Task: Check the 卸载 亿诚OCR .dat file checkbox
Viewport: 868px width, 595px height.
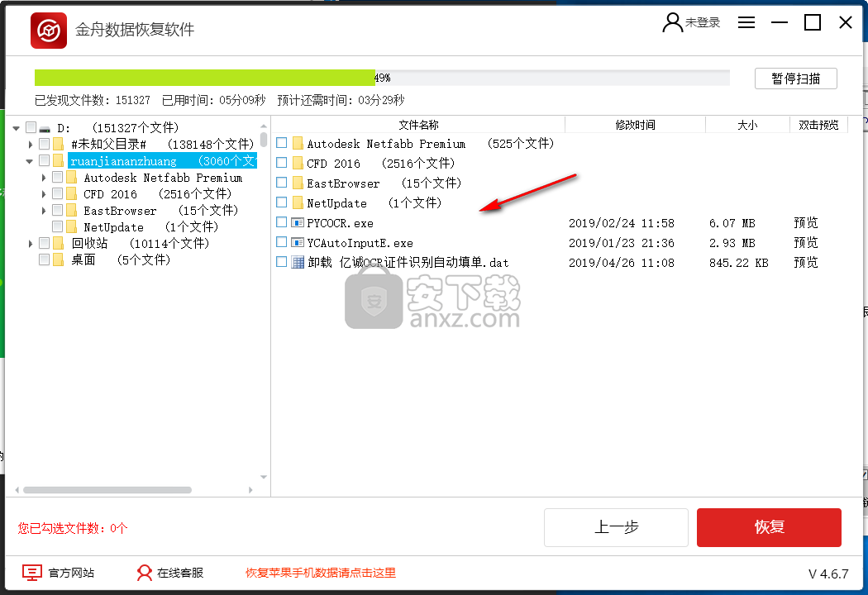Action: click(x=282, y=262)
